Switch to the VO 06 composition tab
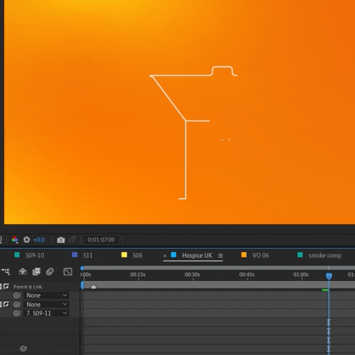This screenshot has height=355, width=355. point(255,255)
